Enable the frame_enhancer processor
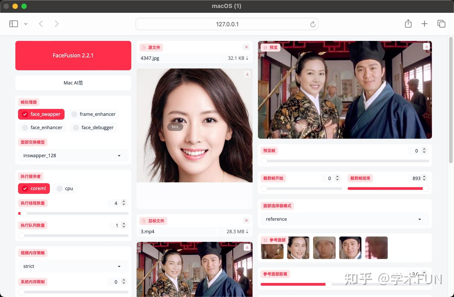 (74, 114)
